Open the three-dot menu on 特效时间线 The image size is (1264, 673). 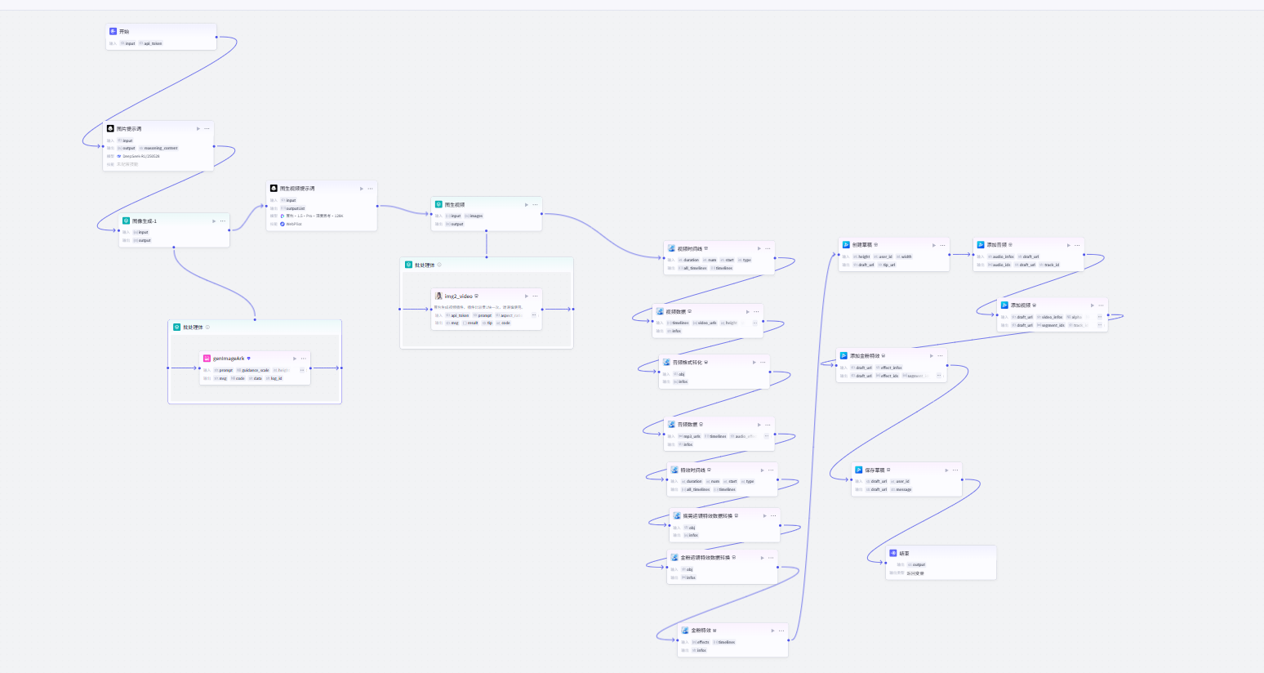[x=770, y=470]
